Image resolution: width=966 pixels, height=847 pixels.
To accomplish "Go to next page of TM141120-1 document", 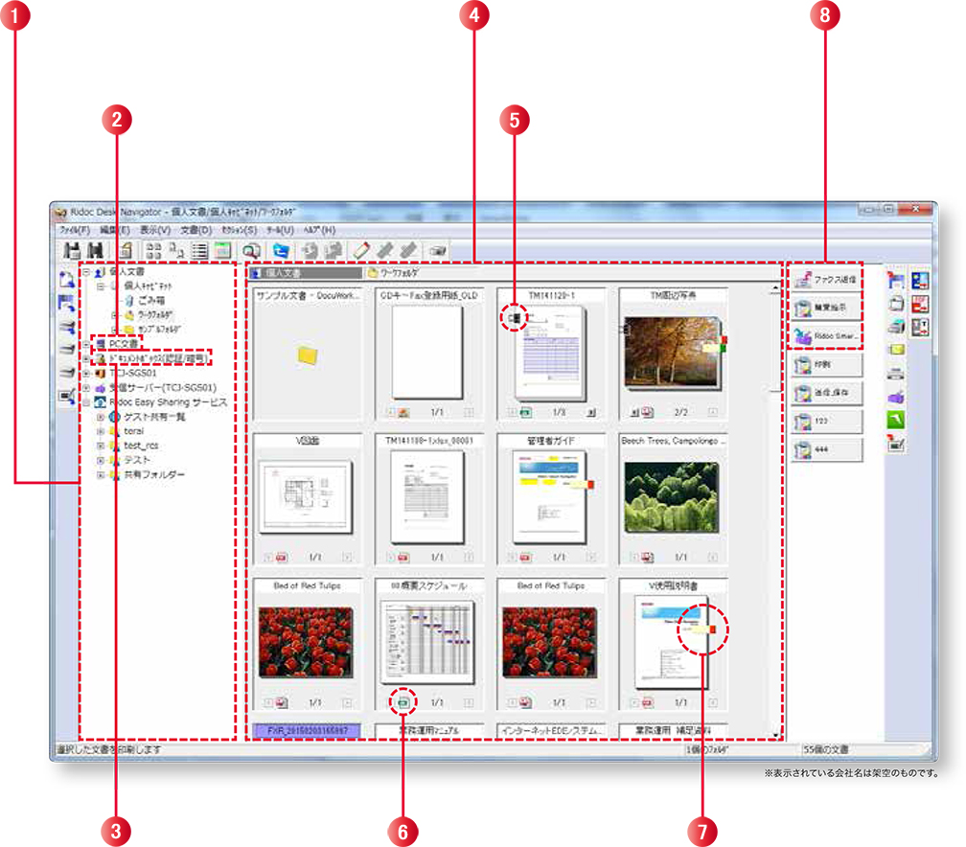I will (590, 412).
